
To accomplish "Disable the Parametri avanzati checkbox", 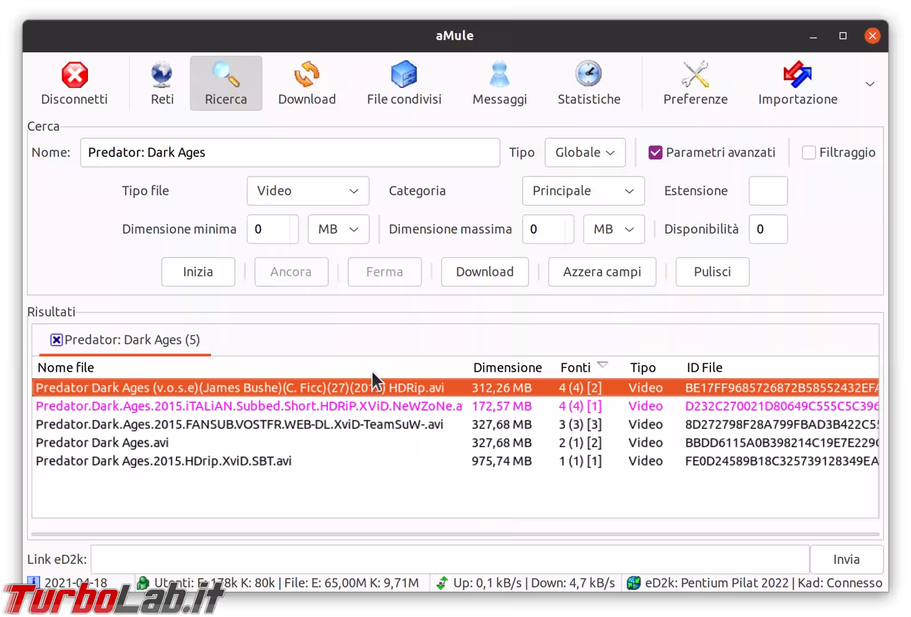I will coord(656,153).
